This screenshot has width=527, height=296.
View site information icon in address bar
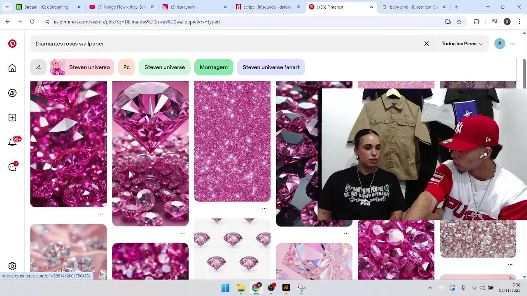pyautogui.click(x=47, y=22)
